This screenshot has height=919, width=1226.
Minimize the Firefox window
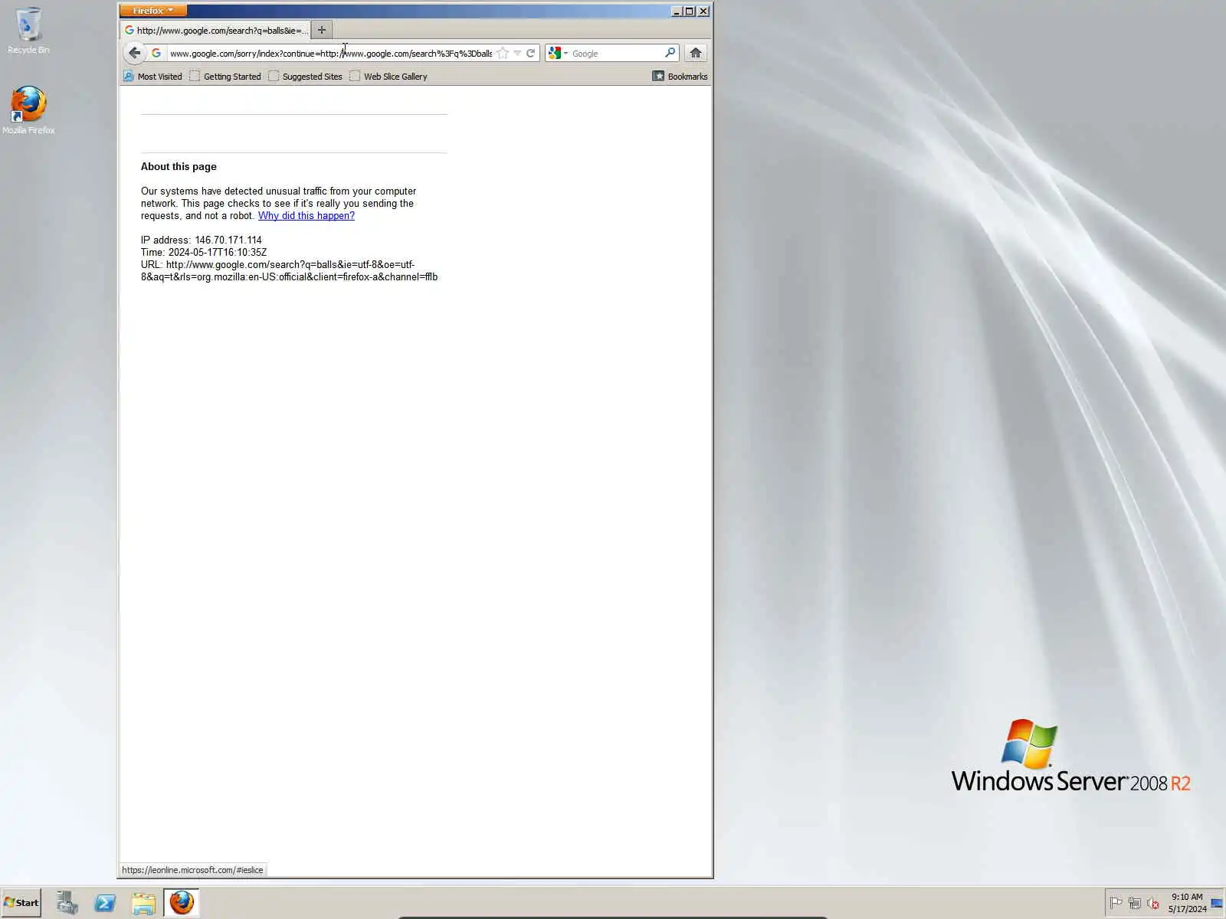(677, 11)
